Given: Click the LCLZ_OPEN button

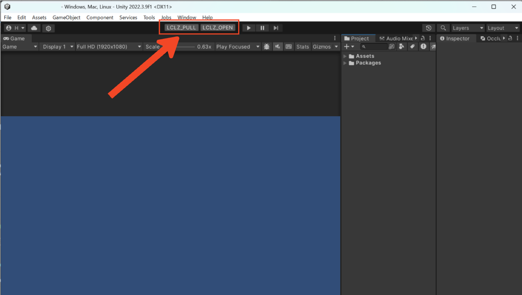Looking at the screenshot, I should pos(218,28).
